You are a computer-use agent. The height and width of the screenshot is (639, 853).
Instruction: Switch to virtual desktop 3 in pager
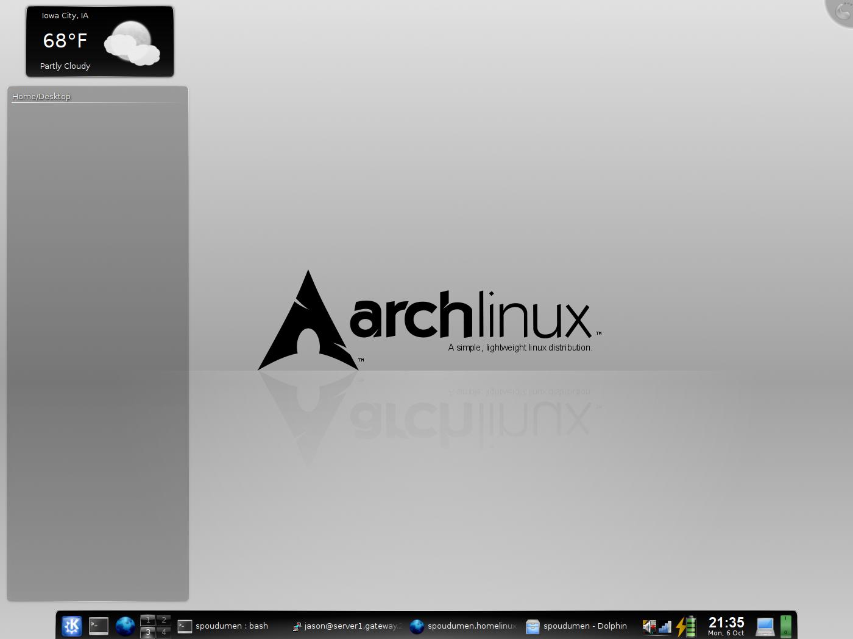tap(148, 632)
